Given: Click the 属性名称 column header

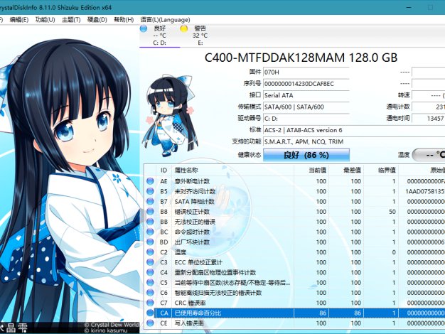Looking at the screenshot, I should [x=232, y=170].
